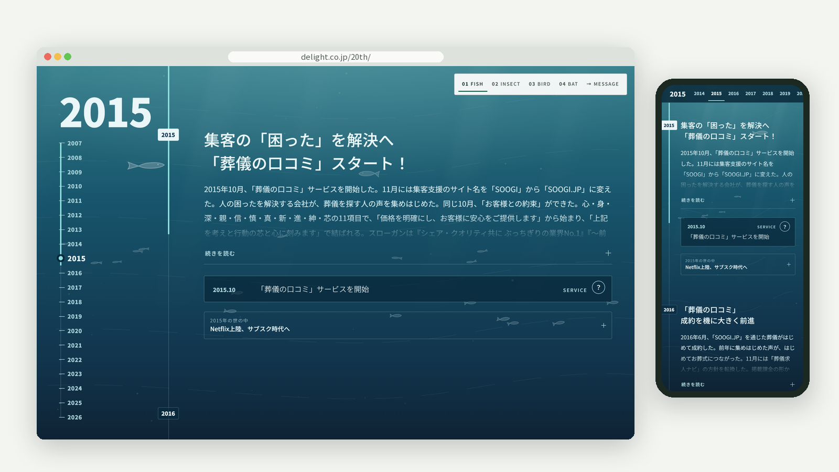Screen dimensions: 839x472
Task: Open the 「葬儀の口コミ」サービスを開始 card on desktop
Action: click(x=408, y=289)
